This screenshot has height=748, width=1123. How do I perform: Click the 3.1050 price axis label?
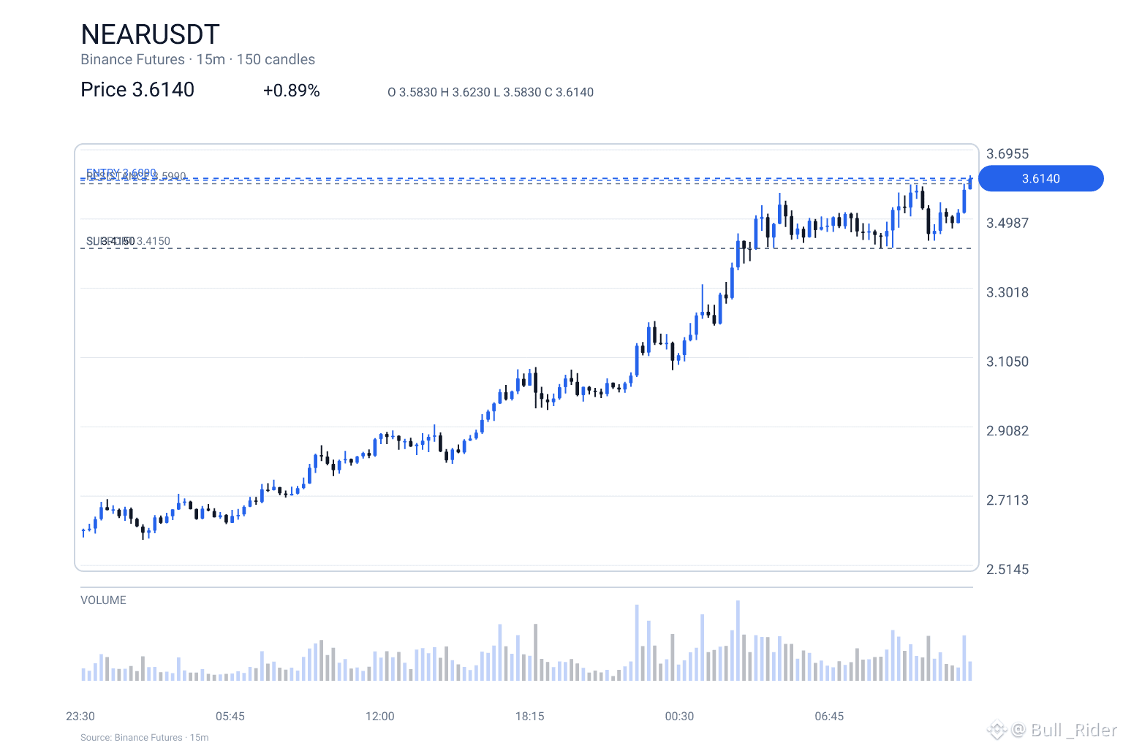(1007, 362)
